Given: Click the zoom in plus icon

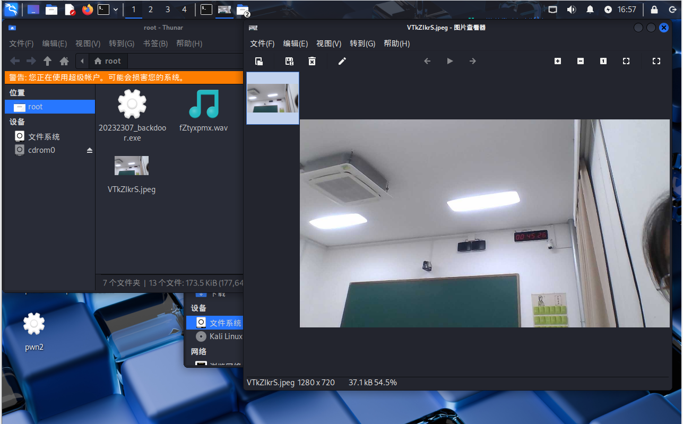Looking at the screenshot, I should coord(558,61).
